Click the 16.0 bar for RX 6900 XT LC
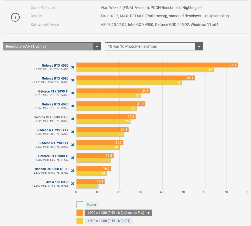Viewport: 251px width, 226px height. pyautogui.click(x=94, y=169)
